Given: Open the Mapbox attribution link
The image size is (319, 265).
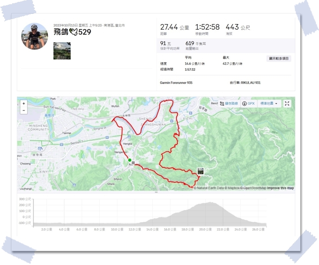Looking at the screenshot, I should 232,188.
